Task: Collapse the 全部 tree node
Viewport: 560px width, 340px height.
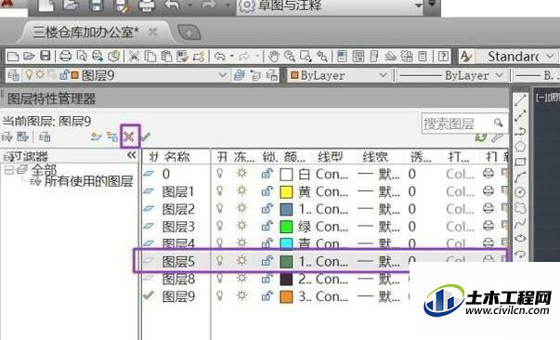Action: click(9, 170)
